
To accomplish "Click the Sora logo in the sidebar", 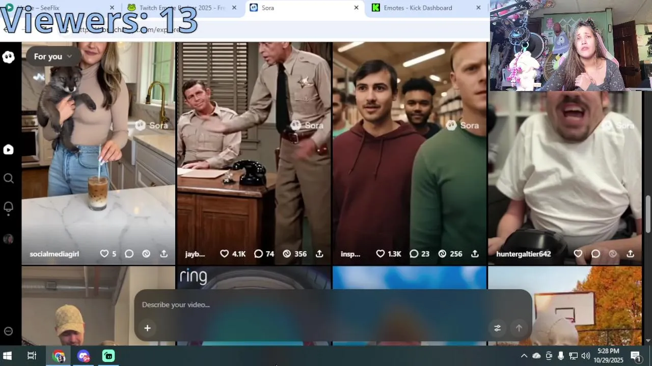I will [8, 57].
